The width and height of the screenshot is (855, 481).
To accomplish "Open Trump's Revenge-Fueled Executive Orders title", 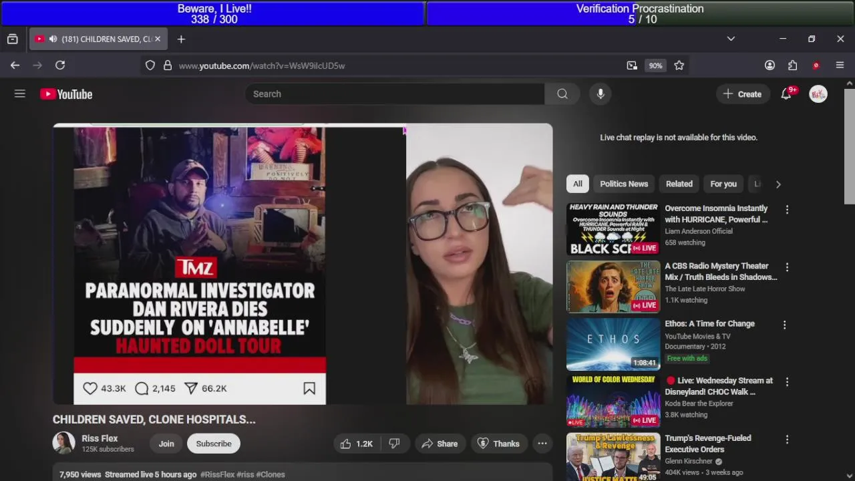I will pos(708,444).
